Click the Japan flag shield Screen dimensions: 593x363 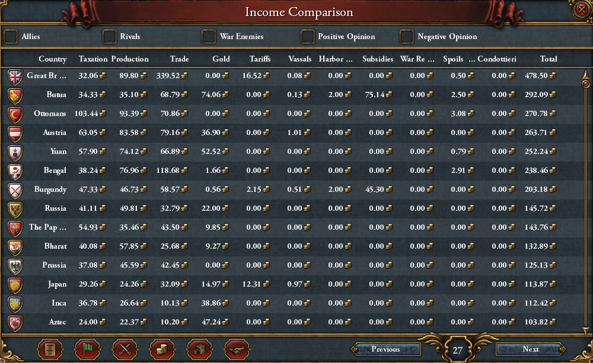pos(15,285)
